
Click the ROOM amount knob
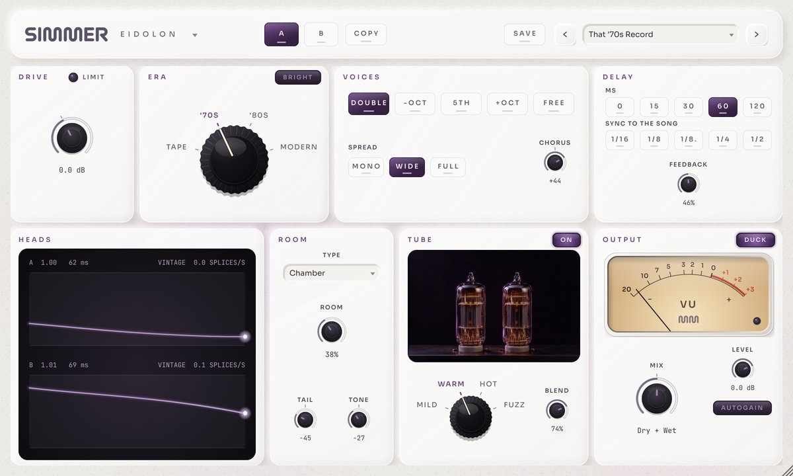tap(332, 331)
